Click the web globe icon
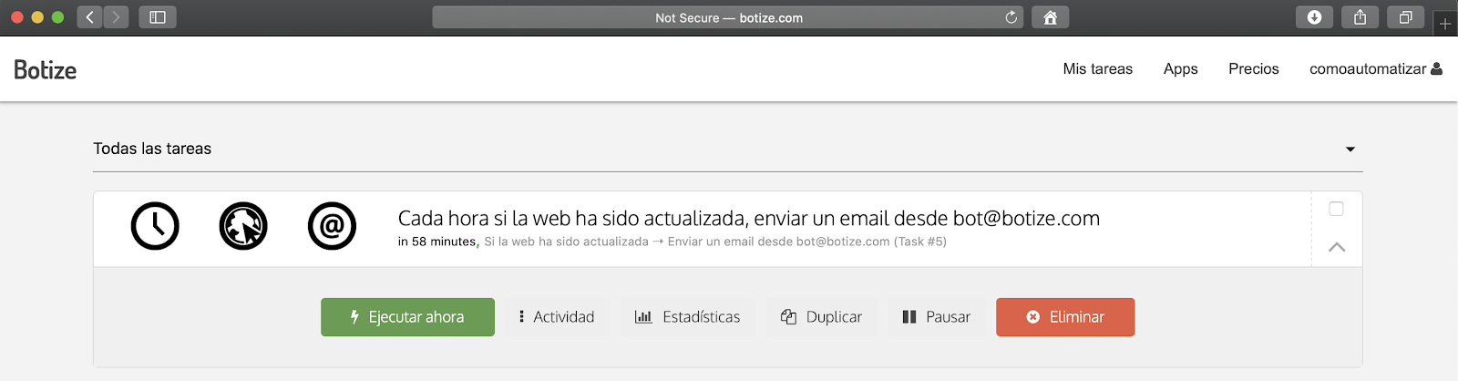Viewport: 1458px width, 381px height. [x=243, y=226]
